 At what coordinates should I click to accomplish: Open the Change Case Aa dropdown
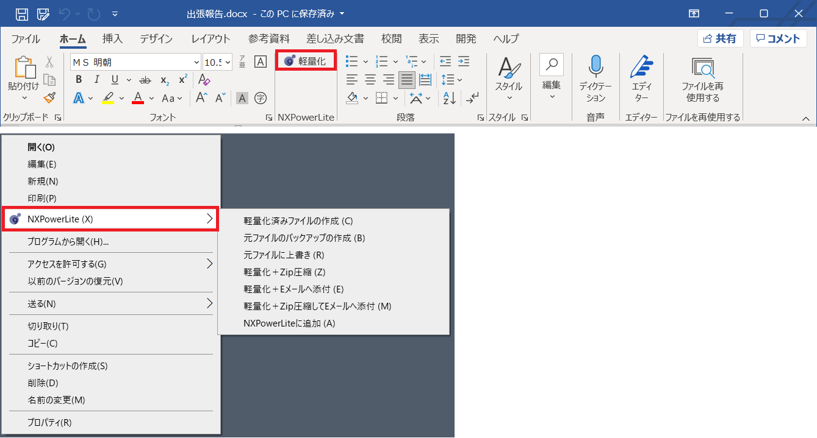tap(173, 98)
